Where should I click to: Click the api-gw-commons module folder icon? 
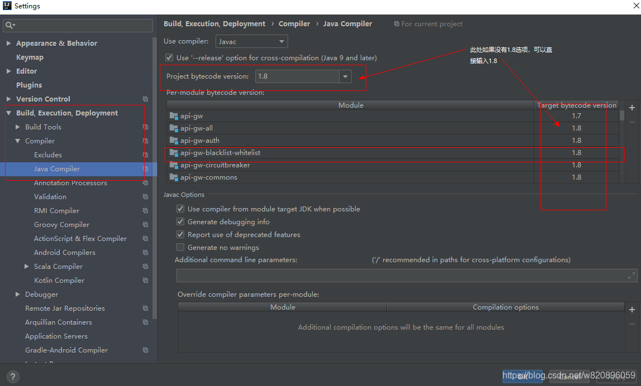(x=174, y=177)
